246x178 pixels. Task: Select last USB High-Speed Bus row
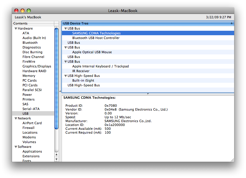148,85
